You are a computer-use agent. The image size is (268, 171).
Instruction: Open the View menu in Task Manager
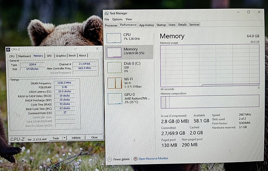click(x=129, y=19)
